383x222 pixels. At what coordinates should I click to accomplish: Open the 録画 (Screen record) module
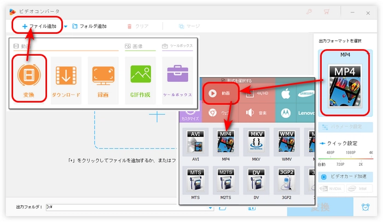(x=102, y=80)
